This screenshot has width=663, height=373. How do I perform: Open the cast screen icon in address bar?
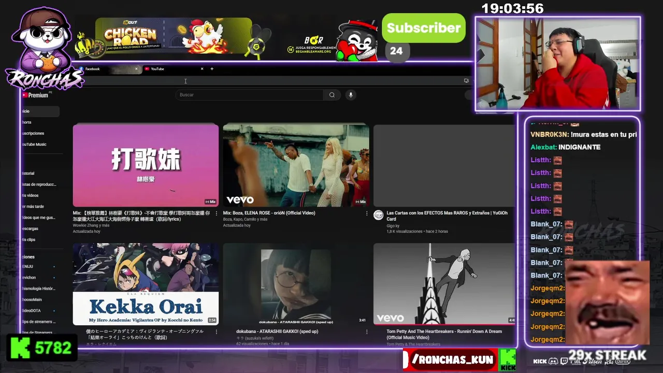(466, 81)
